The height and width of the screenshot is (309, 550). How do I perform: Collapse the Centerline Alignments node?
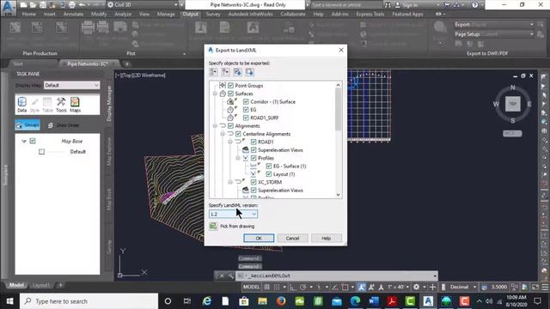click(x=223, y=134)
